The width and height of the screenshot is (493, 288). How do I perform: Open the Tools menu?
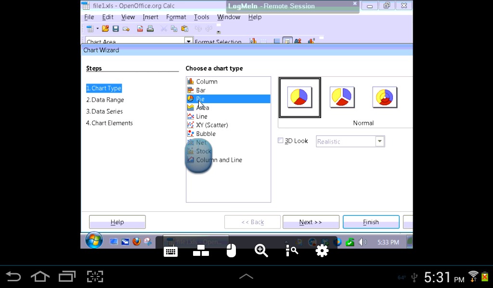pyautogui.click(x=202, y=17)
